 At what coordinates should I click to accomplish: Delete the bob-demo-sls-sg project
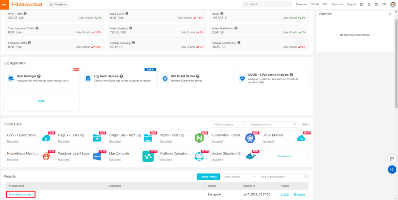(299, 194)
